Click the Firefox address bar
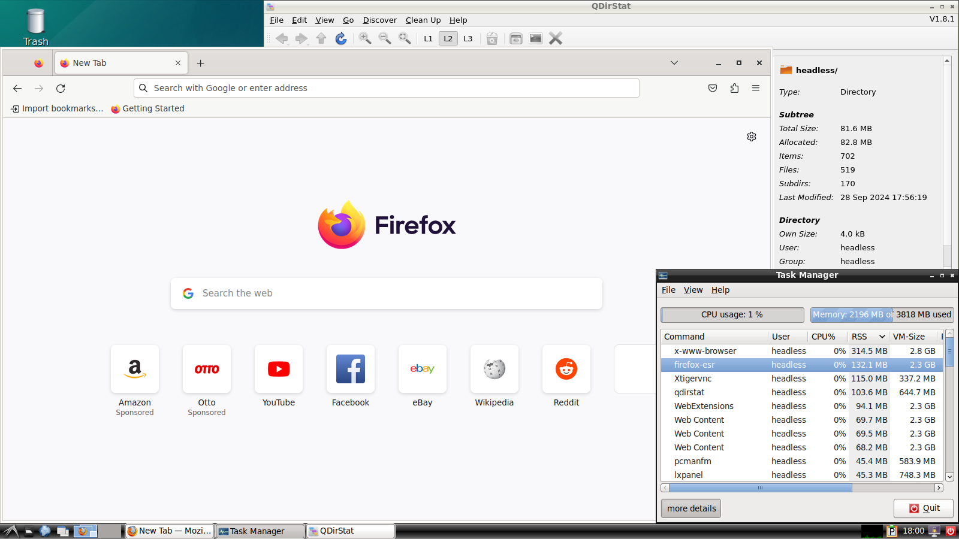 tap(387, 88)
